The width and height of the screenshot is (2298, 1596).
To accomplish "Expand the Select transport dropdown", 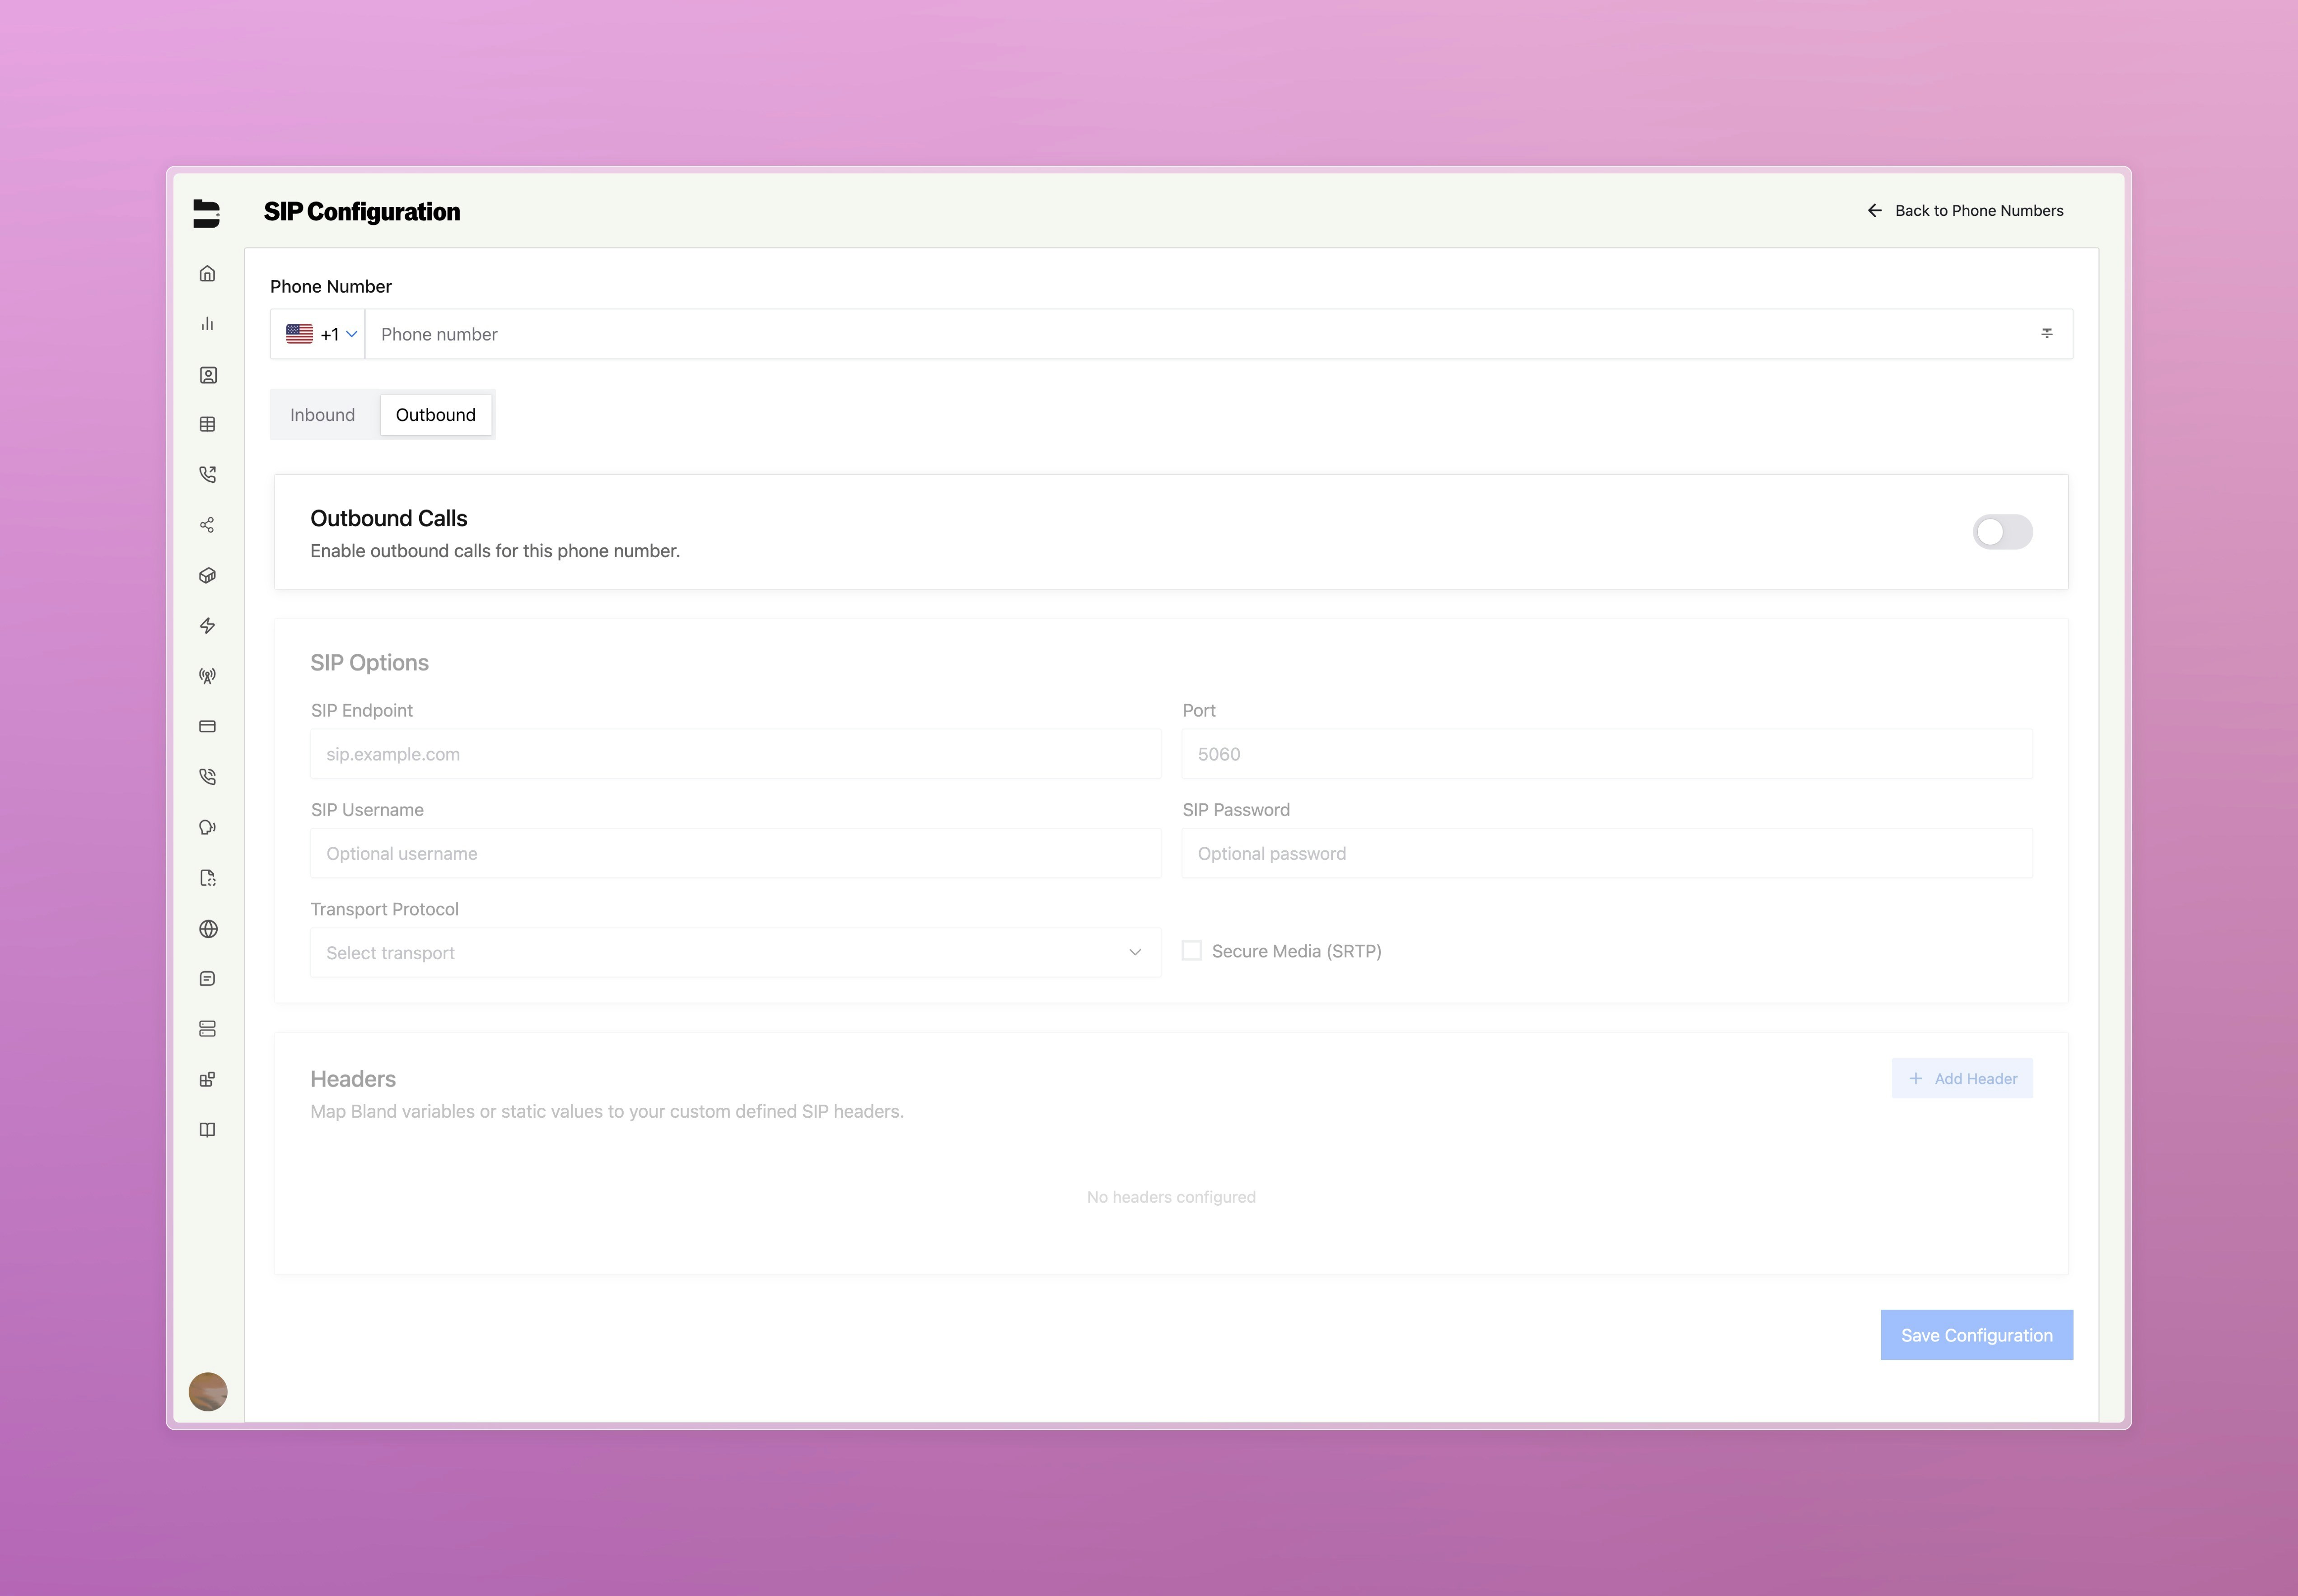I will 735,953.
